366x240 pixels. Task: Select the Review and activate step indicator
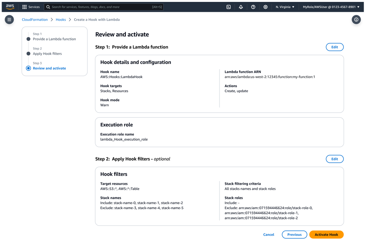click(x=48, y=67)
